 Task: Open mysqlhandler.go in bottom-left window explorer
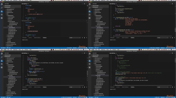click(12, 81)
